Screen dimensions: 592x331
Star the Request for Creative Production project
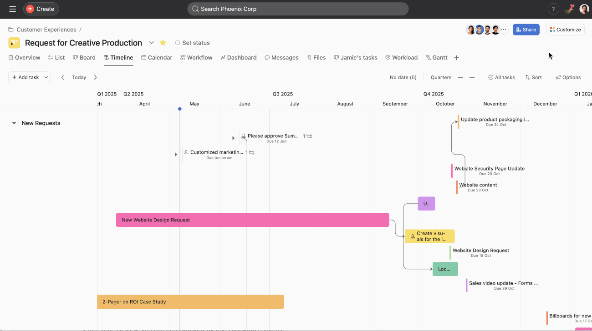[163, 43]
